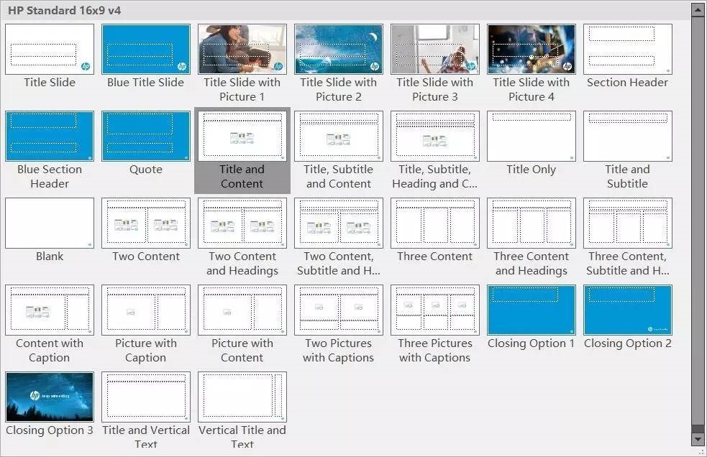Apply Title Slide with Picture 4 layout
The height and width of the screenshot is (457, 707).
532,50
